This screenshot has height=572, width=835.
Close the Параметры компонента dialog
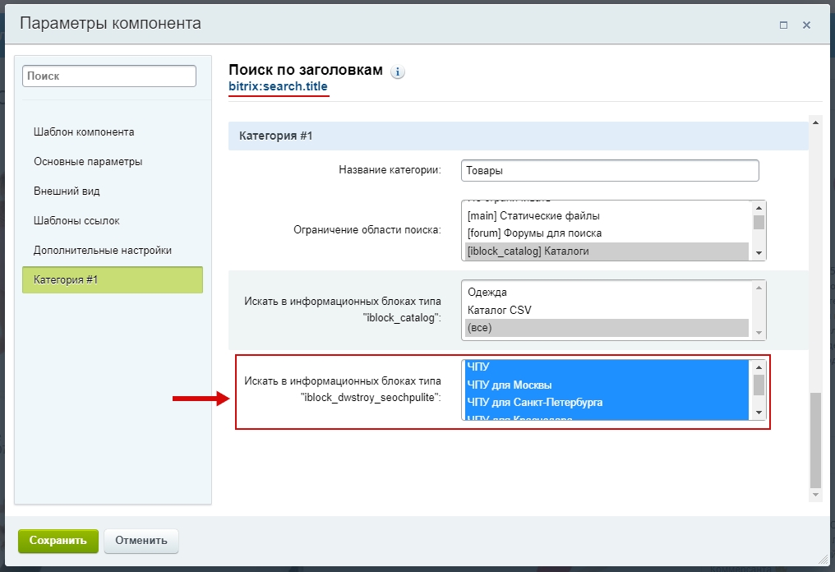pos(806,25)
